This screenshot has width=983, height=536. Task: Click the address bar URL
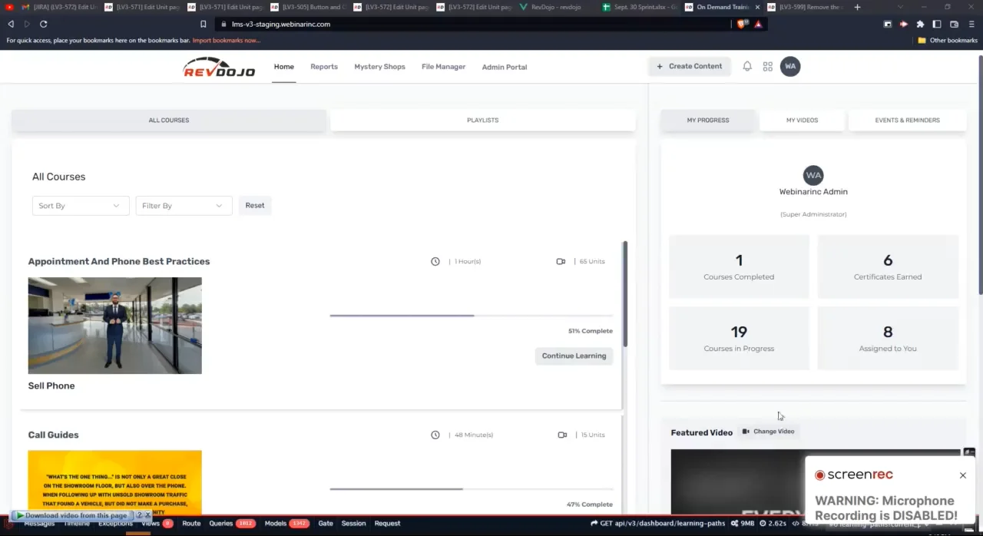tap(281, 24)
